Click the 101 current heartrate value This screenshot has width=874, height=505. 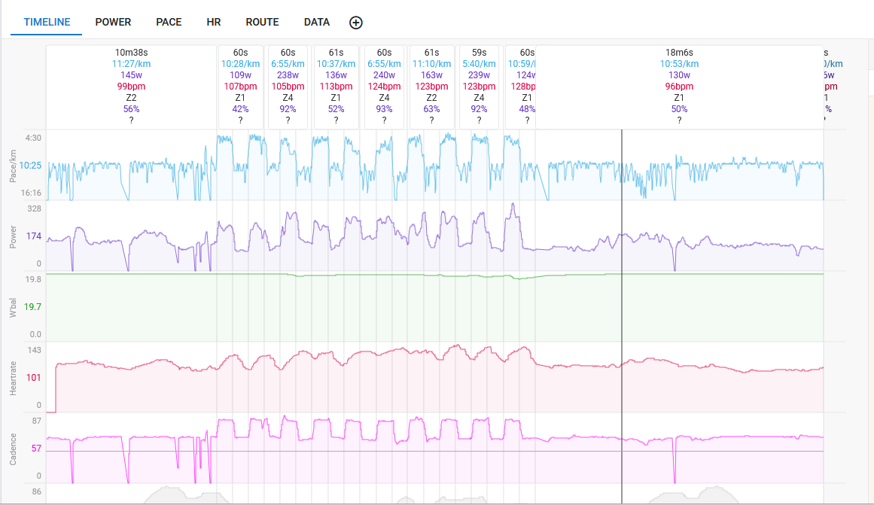coord(33,378)
